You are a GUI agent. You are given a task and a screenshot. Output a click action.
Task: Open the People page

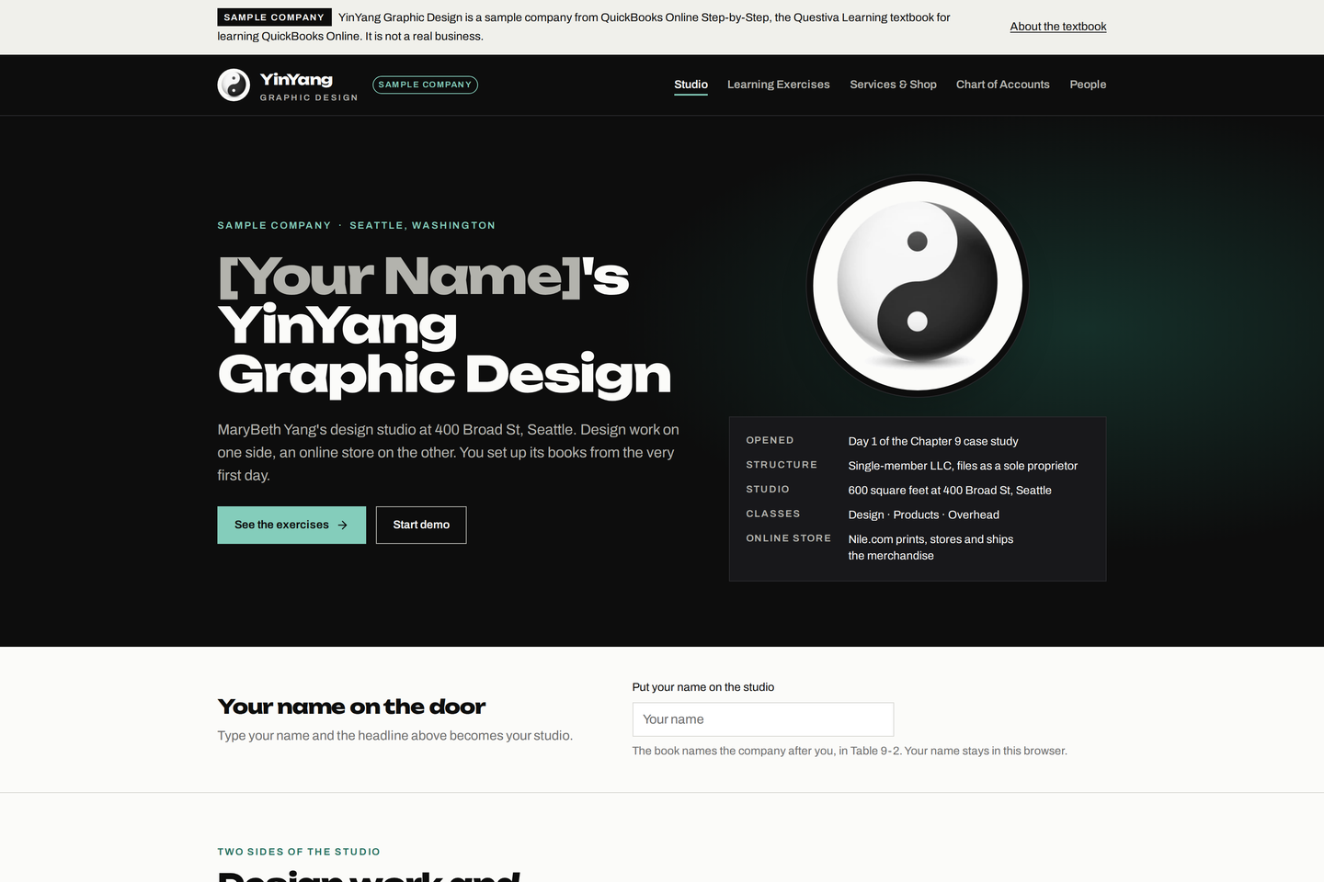click(x=1088, y=85)
